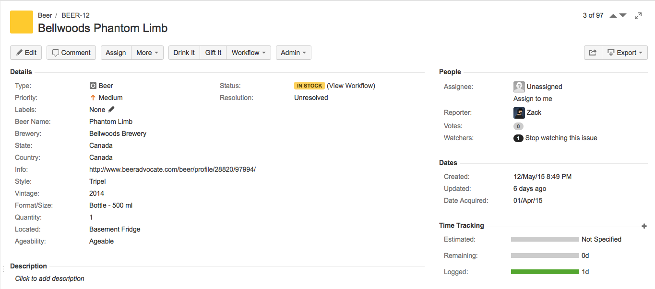Image resolution: width=655 pixels, height=289 pixels.
Task: Open the Admin dropdown
Action: (294, 53)
